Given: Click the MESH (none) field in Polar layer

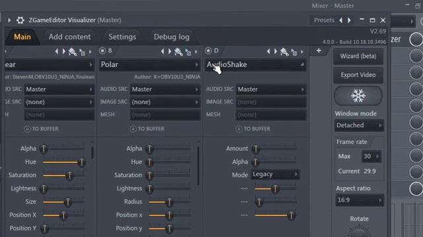Looking at the screenshot, I should [165, 115].
